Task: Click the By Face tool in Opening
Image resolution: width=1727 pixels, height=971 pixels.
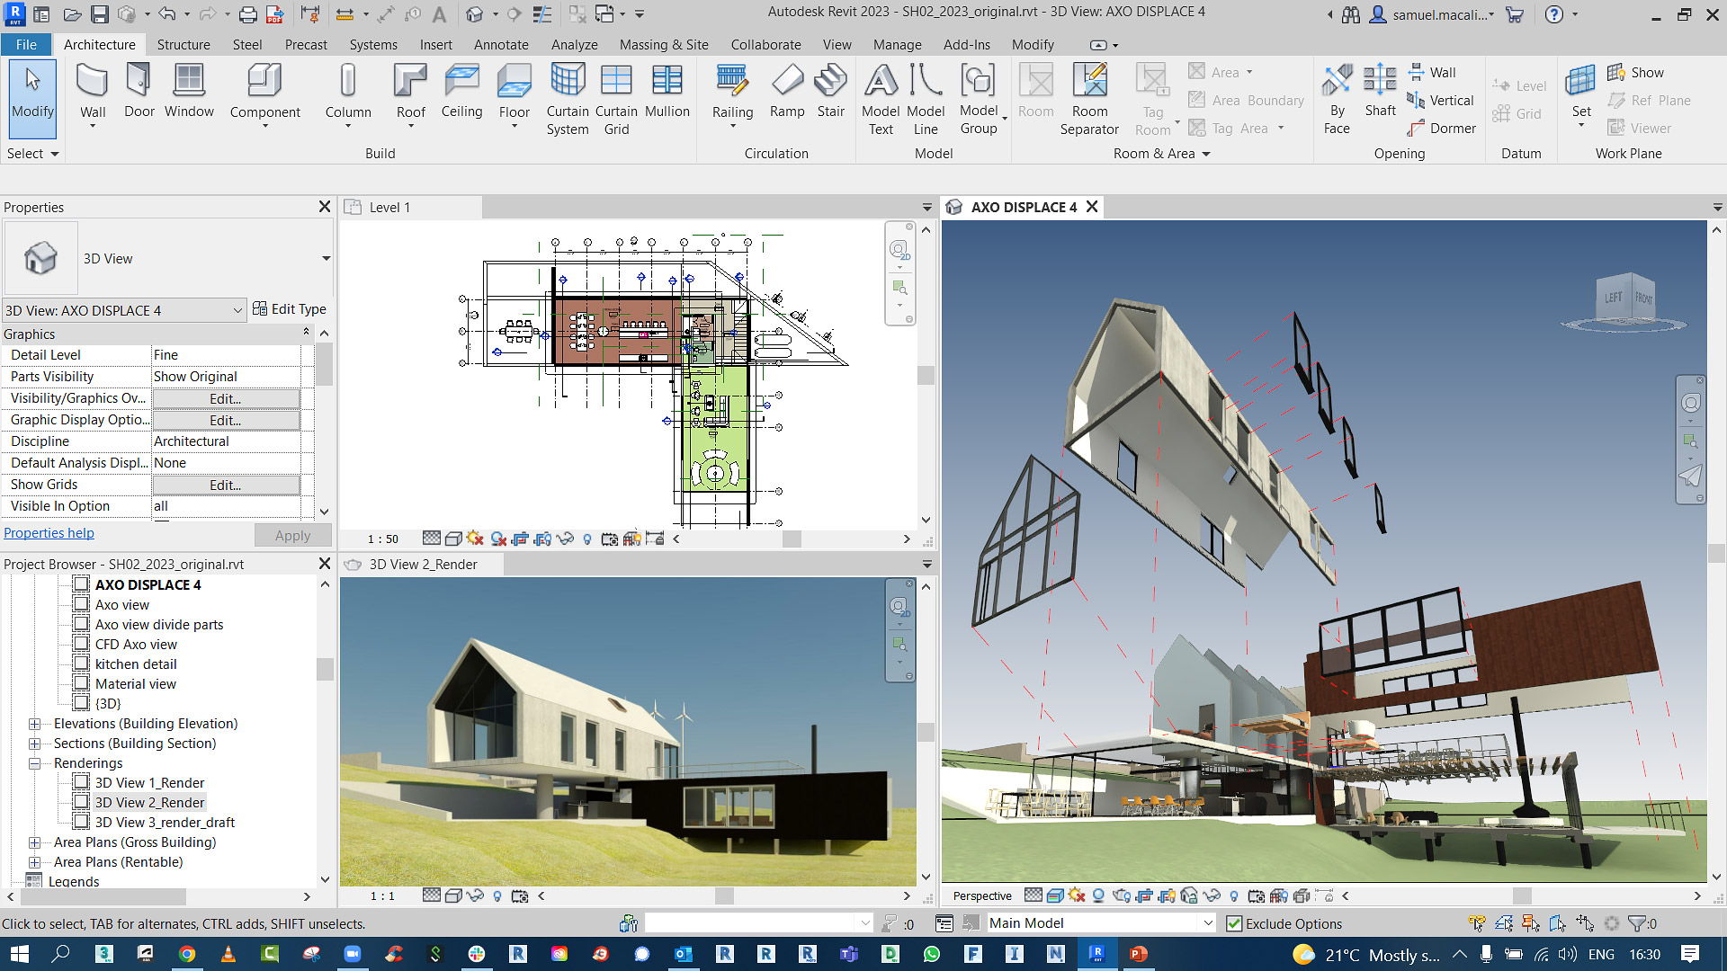Action: (x=1337, y=100)
